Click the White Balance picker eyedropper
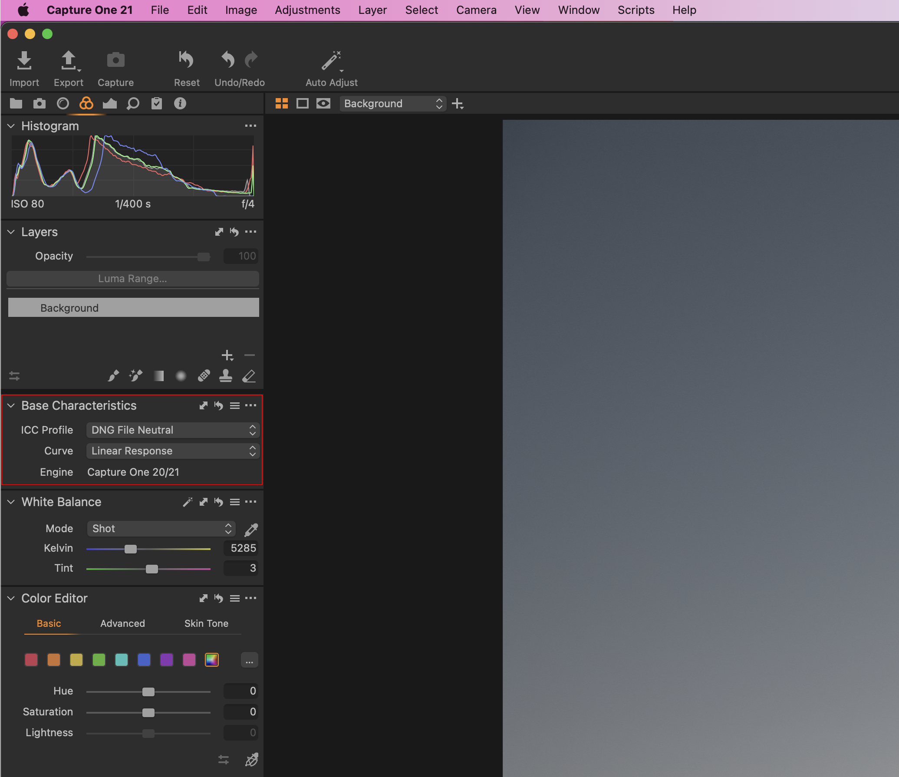Viewport: 899px width, 777px height. [251, 530]
